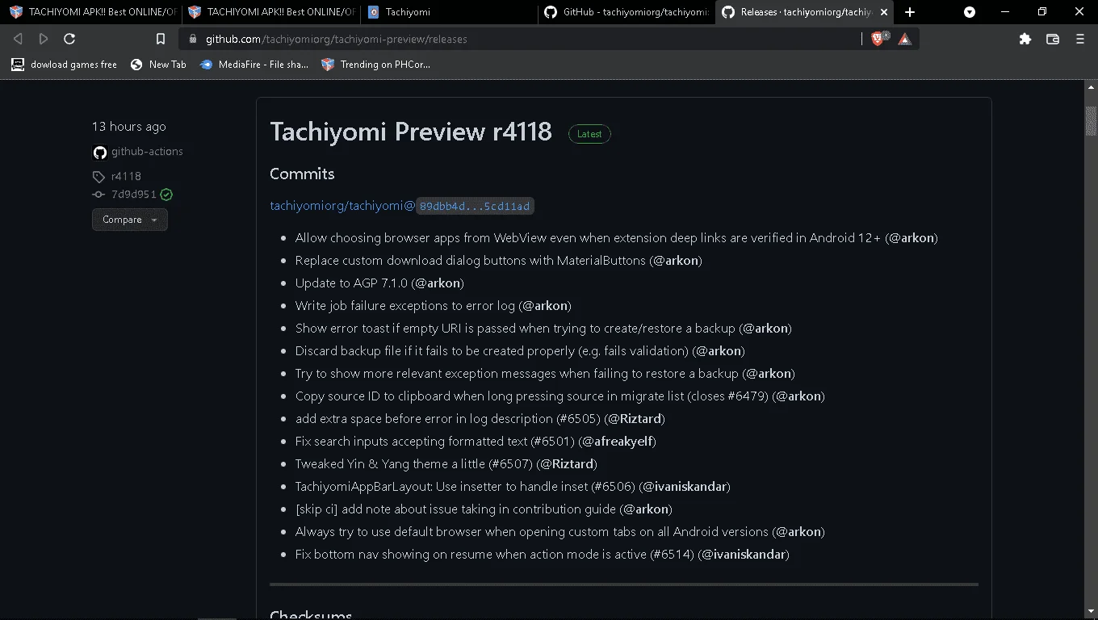This screenshot has height=620, width=1098.
Task: Click the '13 hours ago' timestamp
Action: pyautogui.click(x=129, y=127)
